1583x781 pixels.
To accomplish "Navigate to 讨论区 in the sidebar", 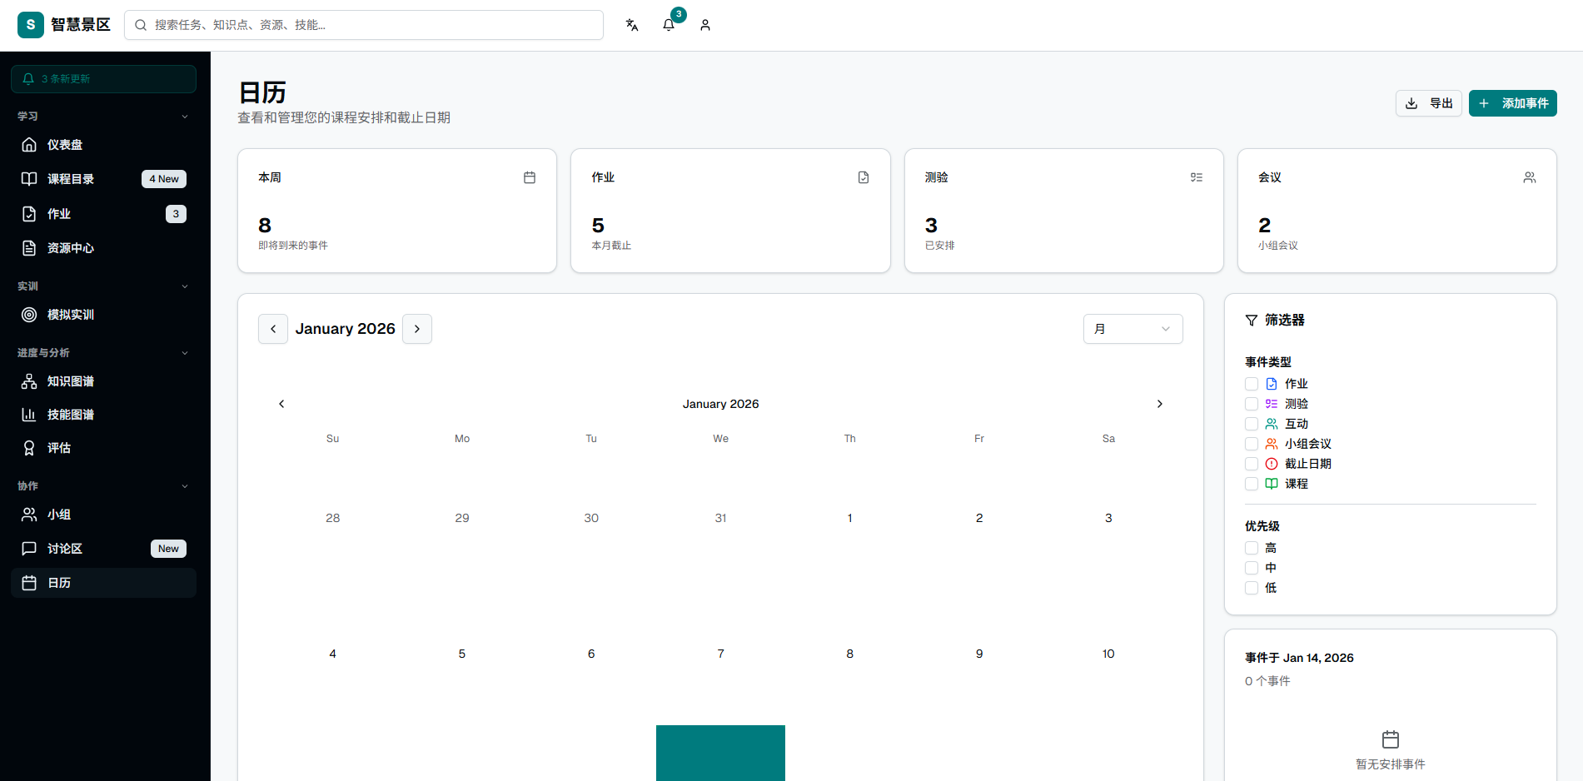I will coord(65,549).
